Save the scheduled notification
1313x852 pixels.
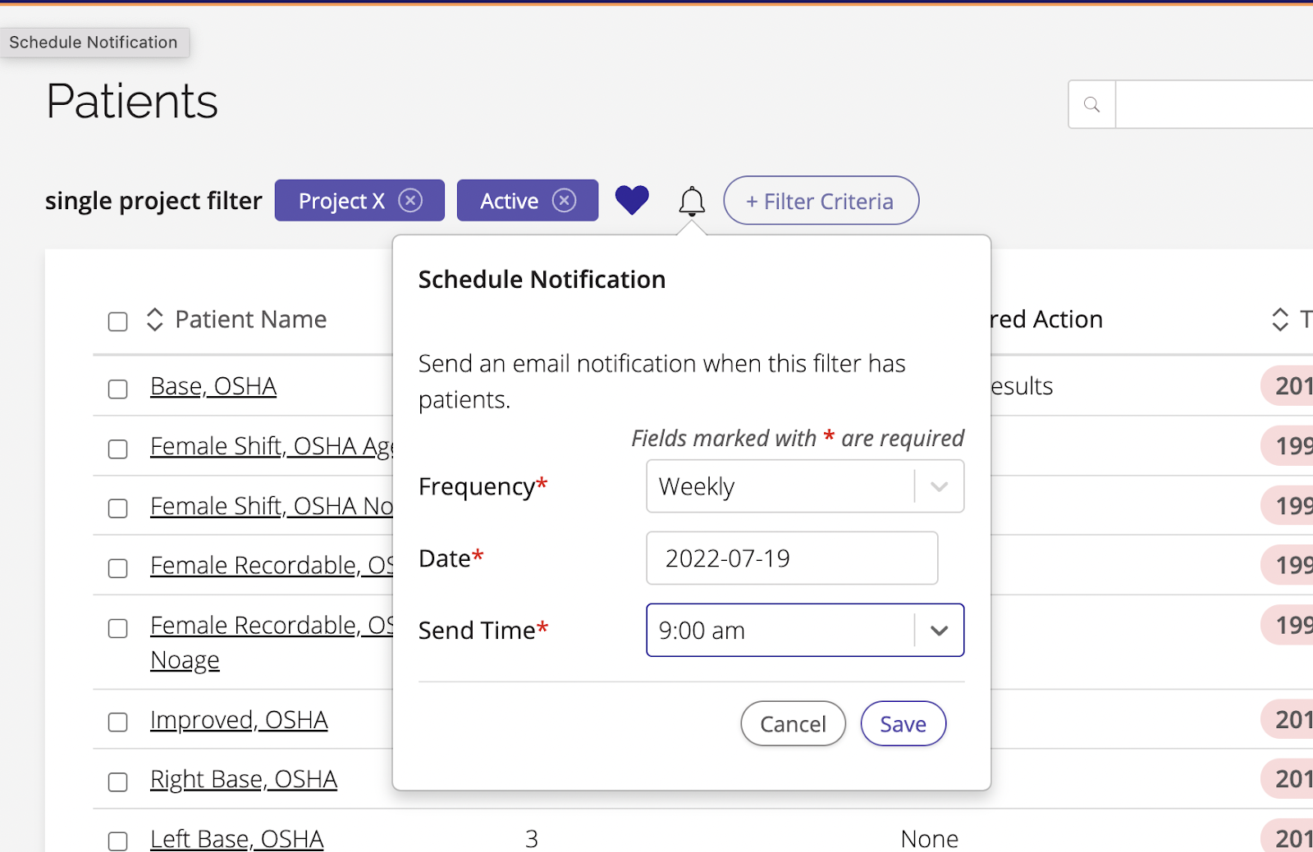[x=903, y=723]
